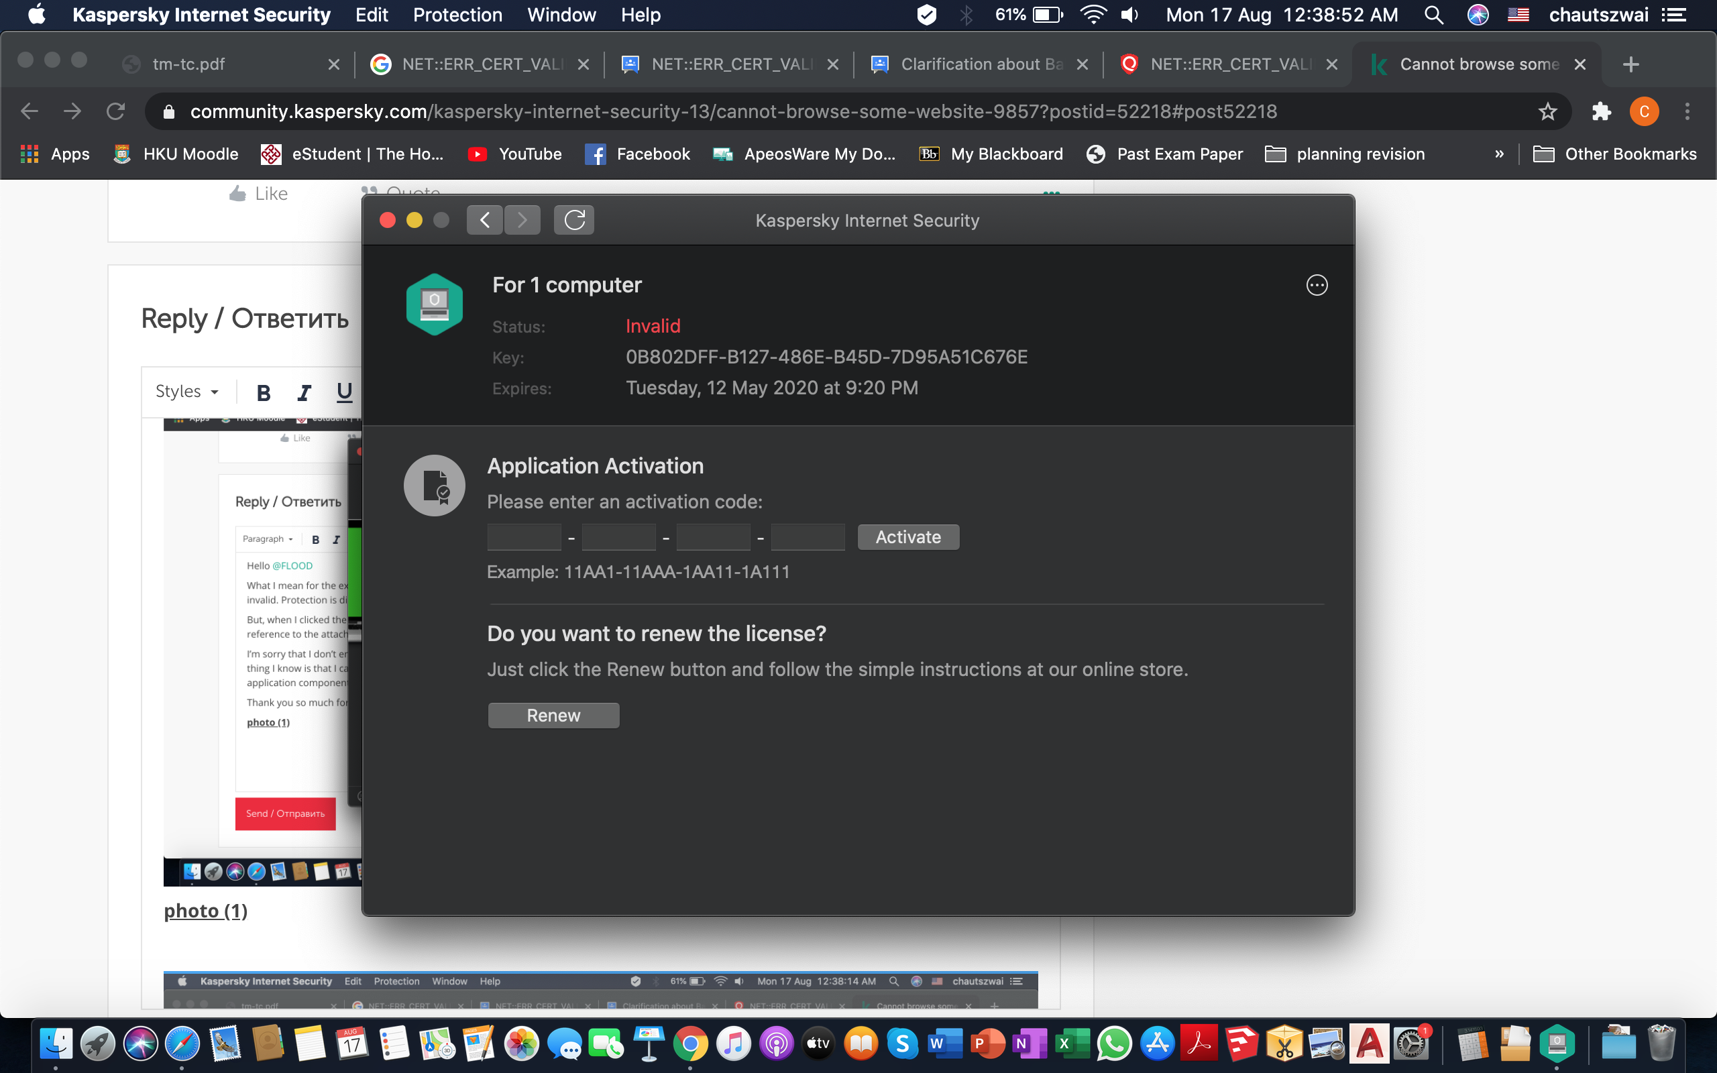
Task: Toggle Bold in reply editor
Action: coord(263,392)
